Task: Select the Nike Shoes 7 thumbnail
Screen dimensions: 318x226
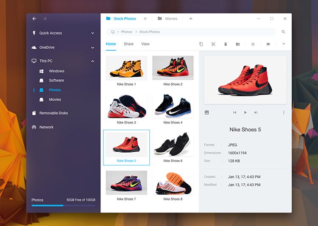Action: pos(126,183)
